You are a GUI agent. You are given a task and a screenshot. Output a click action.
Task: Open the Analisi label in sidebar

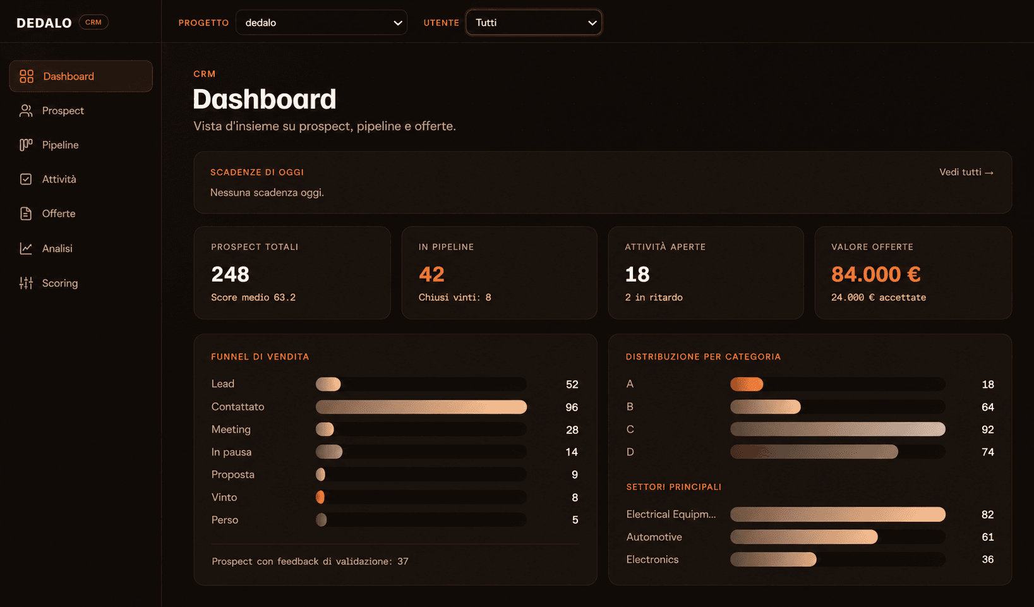tap(57, 248)
